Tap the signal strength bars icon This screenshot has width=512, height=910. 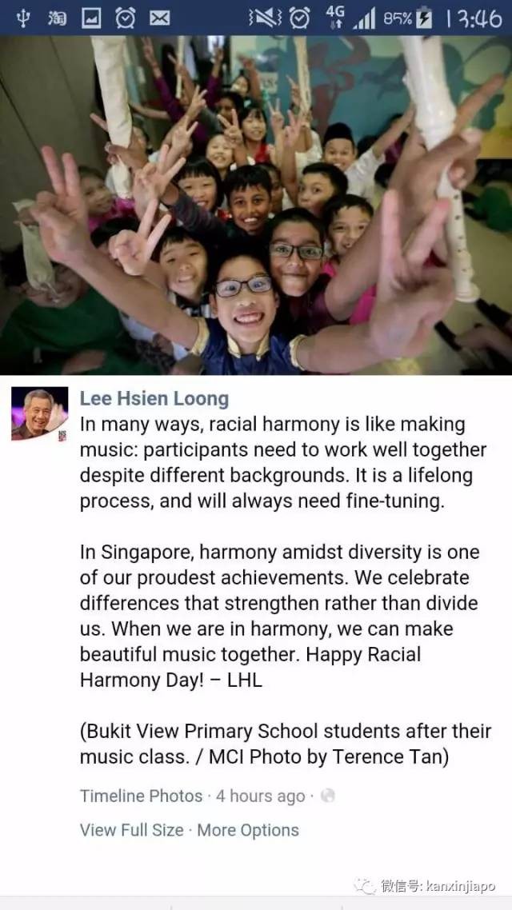coord(365,18)
